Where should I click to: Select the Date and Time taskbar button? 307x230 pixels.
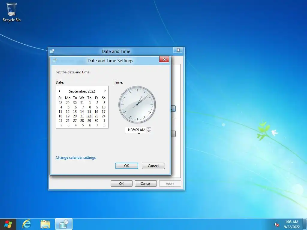[x=64, y=224]
